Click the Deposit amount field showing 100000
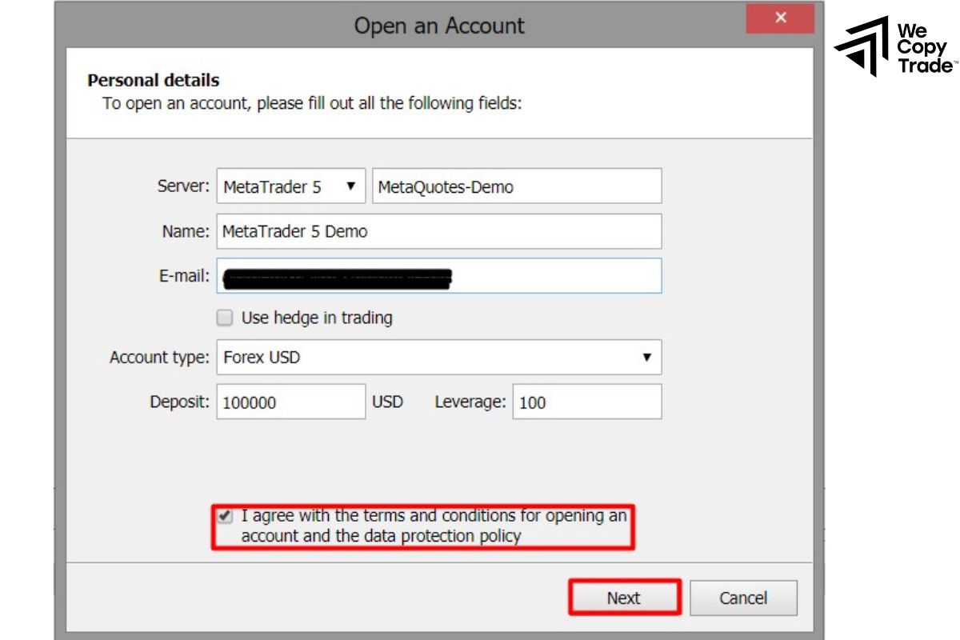This screenshot has height=640, width=960. click(290, 402)
